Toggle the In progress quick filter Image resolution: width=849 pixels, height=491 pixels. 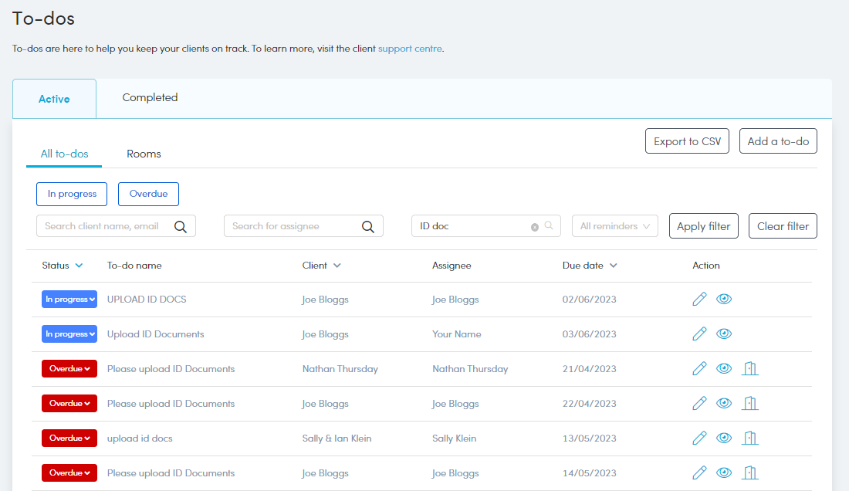click(72, 194)
